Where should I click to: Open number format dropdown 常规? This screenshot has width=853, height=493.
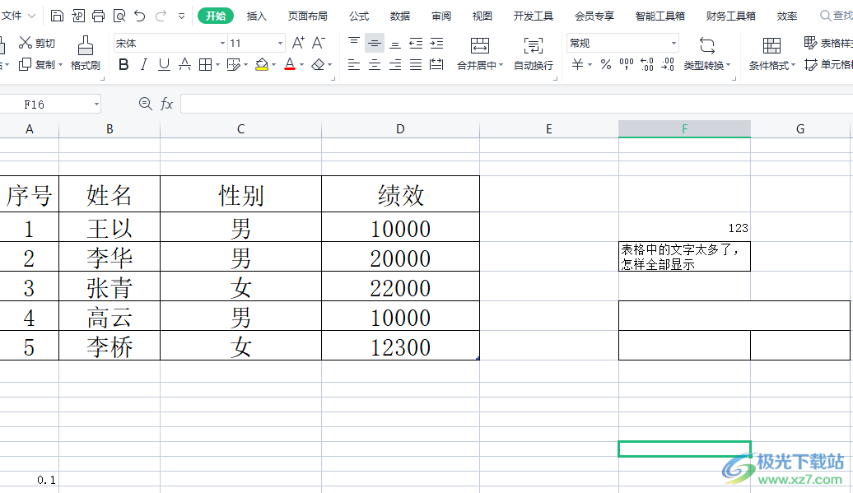pyautogui.click(x=674, y=43)
